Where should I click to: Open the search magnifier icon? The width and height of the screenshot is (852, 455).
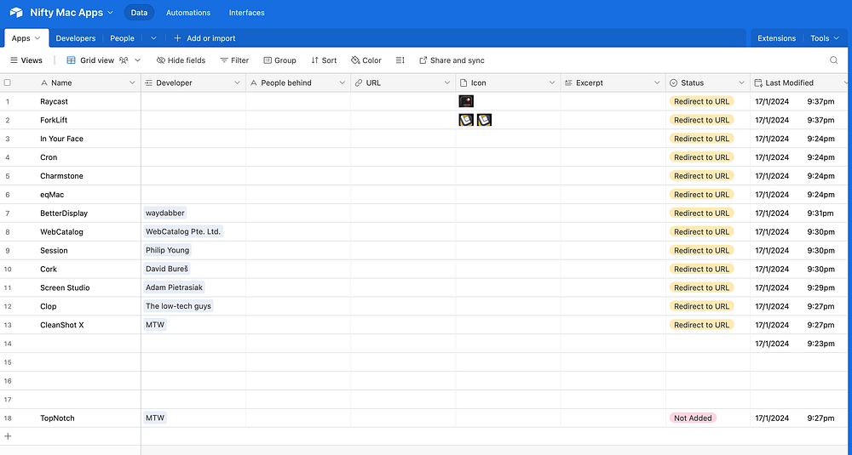click(833, 60)
